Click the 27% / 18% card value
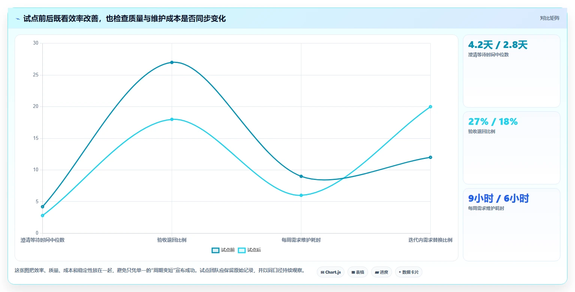 click(x=493, y=122)
